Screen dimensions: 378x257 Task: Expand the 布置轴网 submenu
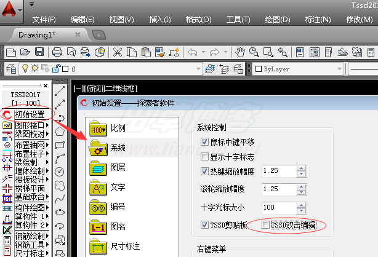click(47, 144)
